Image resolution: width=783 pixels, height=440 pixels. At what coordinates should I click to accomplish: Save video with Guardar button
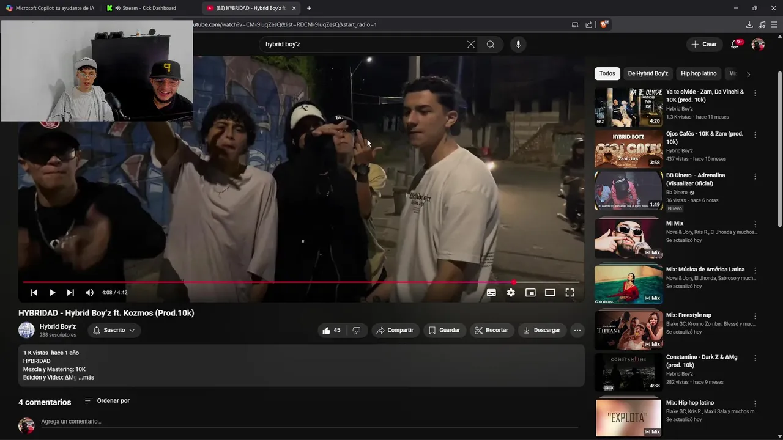(x=444, y=330)
